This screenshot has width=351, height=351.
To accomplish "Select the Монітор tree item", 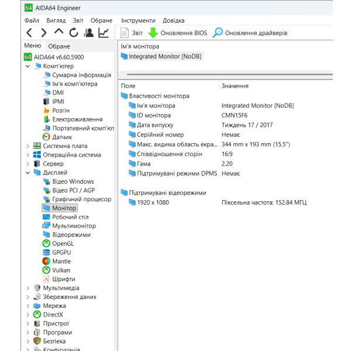I will click(x=60, y=208).
